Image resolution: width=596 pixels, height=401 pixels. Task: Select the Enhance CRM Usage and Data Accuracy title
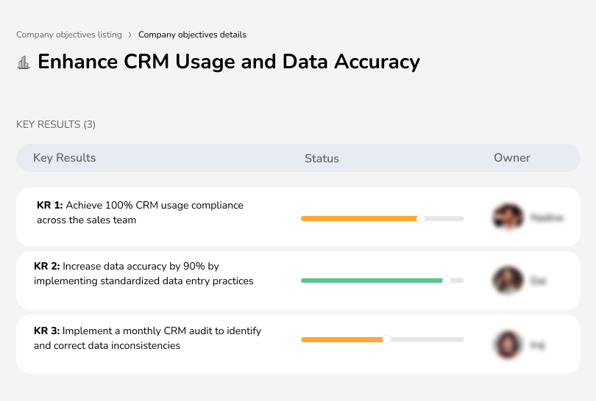pyautogui.click(x=229, y=62)
